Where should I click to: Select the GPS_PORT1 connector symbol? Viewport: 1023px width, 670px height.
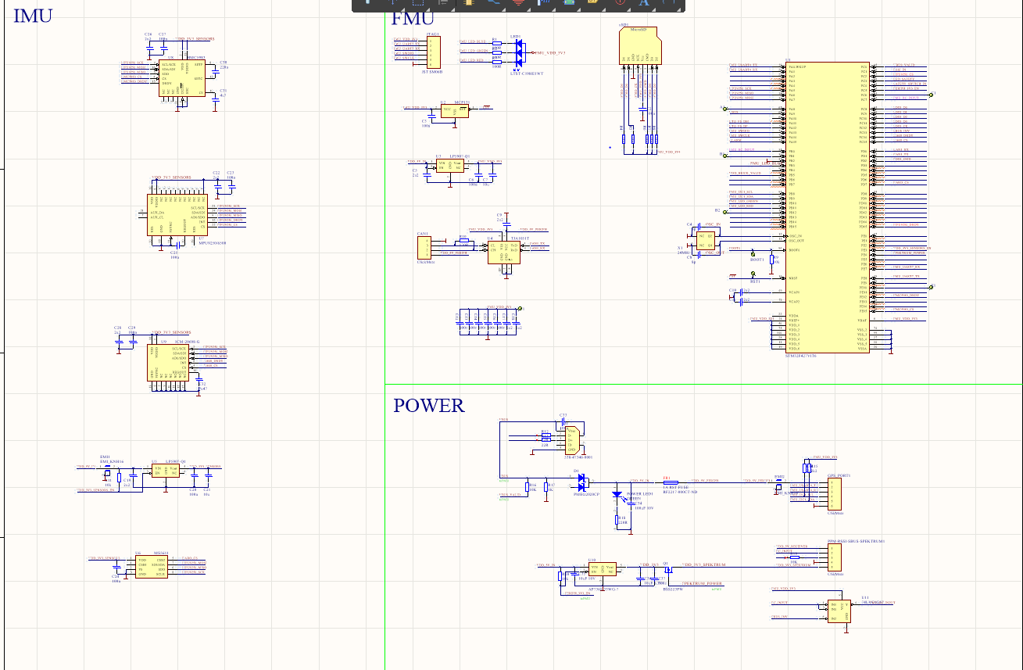(835, 494)
